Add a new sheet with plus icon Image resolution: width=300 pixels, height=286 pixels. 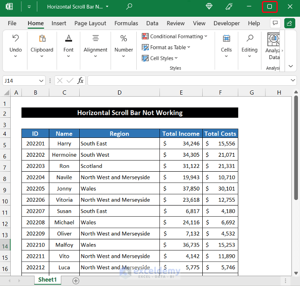tap(76, 280)
